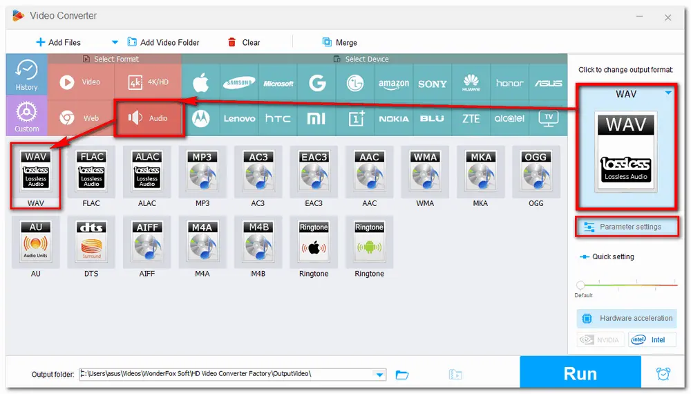Screen dimensions: 691x394
Task: Toggle Hardware acceleration
Action: coord(627,318)
